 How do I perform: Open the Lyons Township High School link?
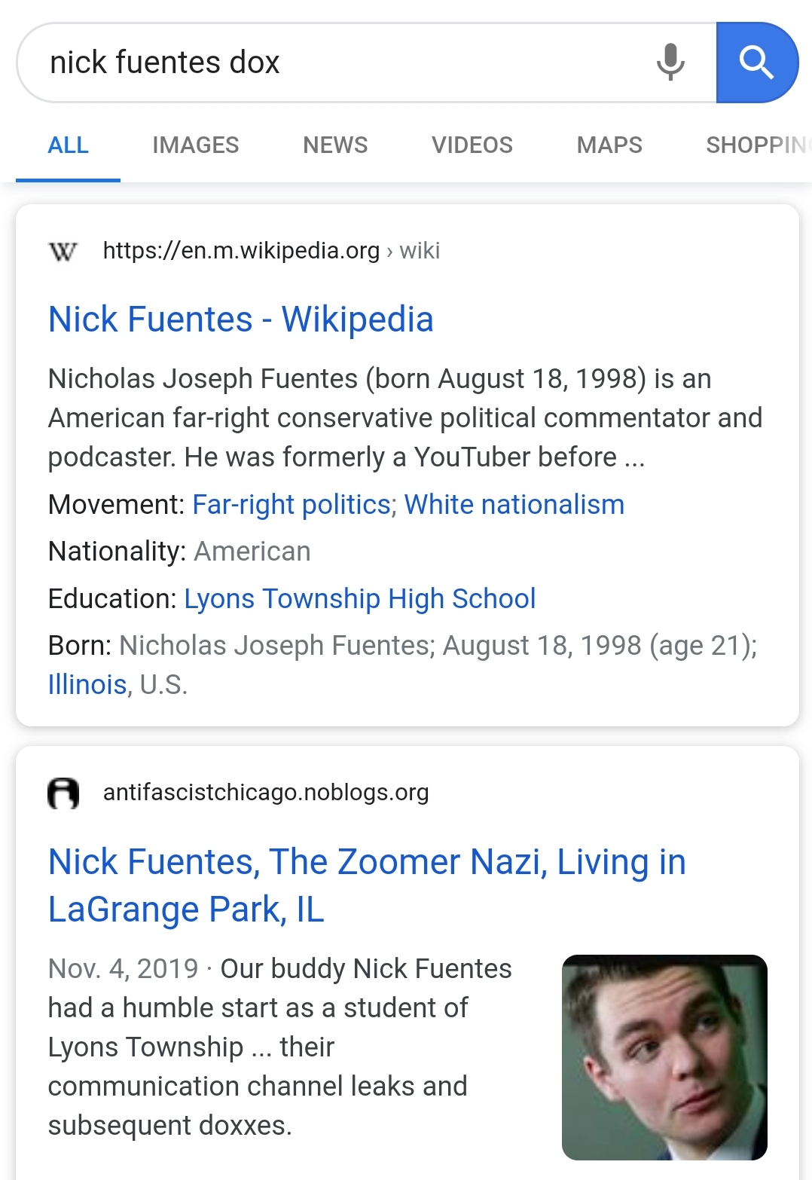pos(360,598)
